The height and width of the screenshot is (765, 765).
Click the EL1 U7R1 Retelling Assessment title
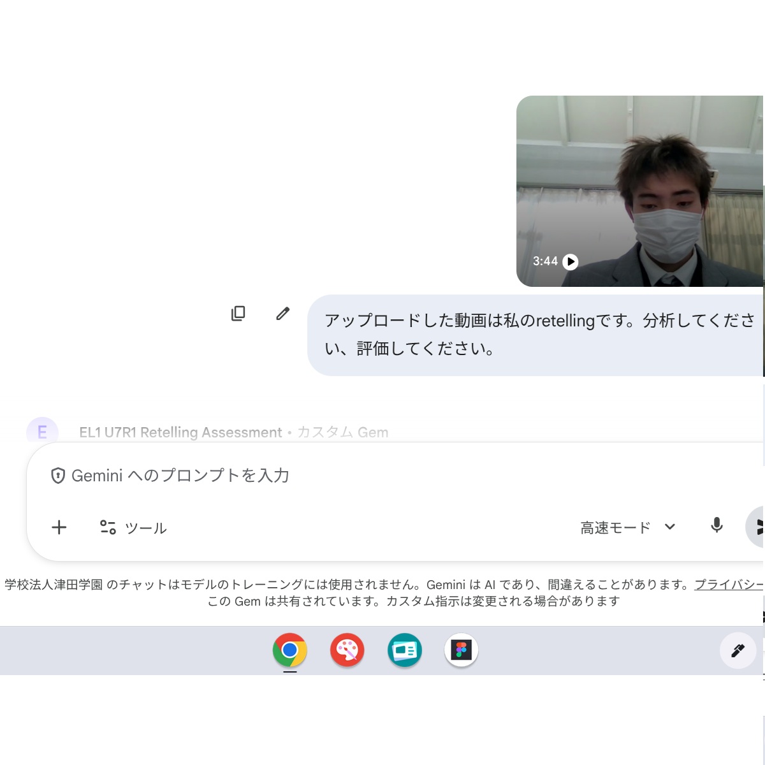[x=180, y=432]
